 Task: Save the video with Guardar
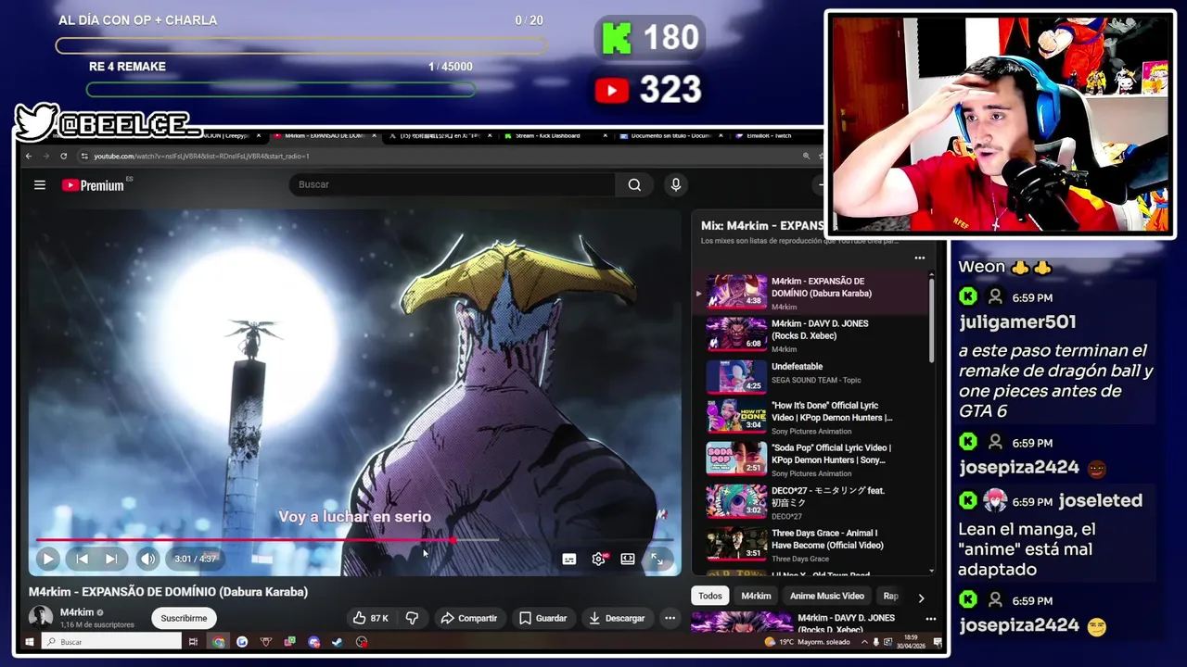(x=542, y=618)
